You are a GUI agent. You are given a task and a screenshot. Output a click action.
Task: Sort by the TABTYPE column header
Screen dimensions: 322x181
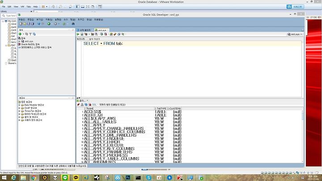[x=161, y=108]
